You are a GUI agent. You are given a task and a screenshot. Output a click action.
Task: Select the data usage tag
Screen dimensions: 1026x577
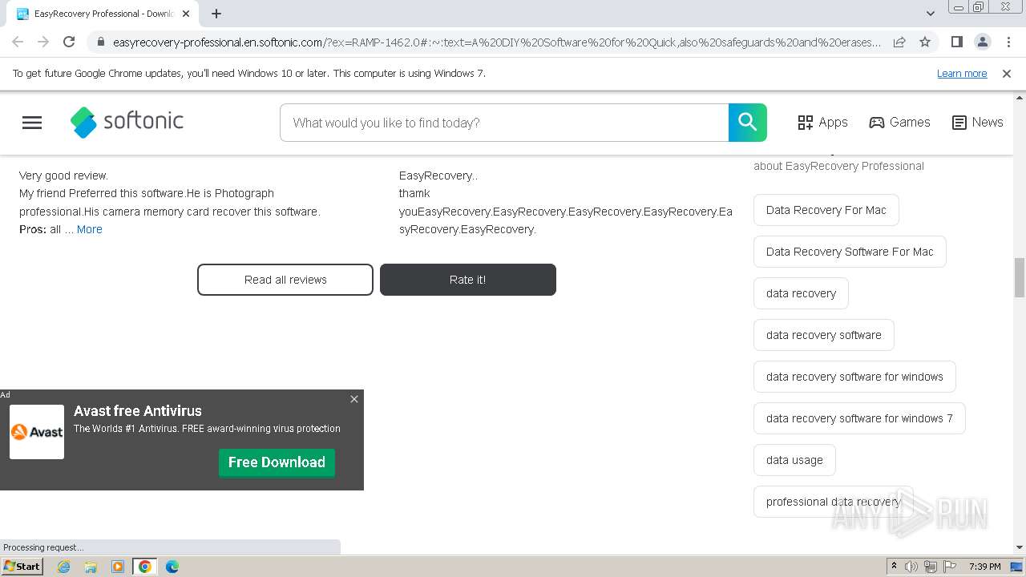pos(794,460)
